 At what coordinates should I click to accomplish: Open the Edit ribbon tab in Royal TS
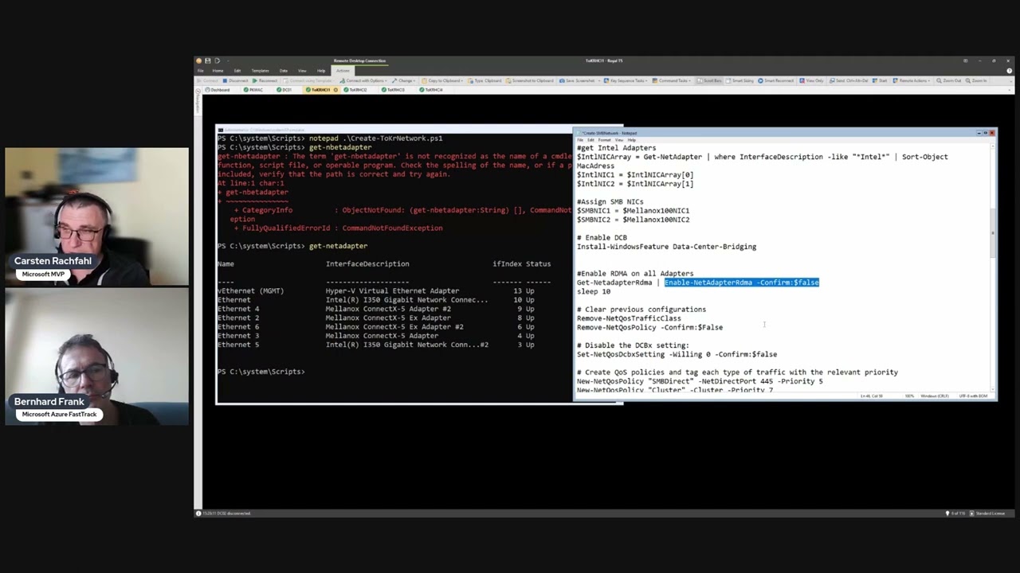tap(237, 71)
